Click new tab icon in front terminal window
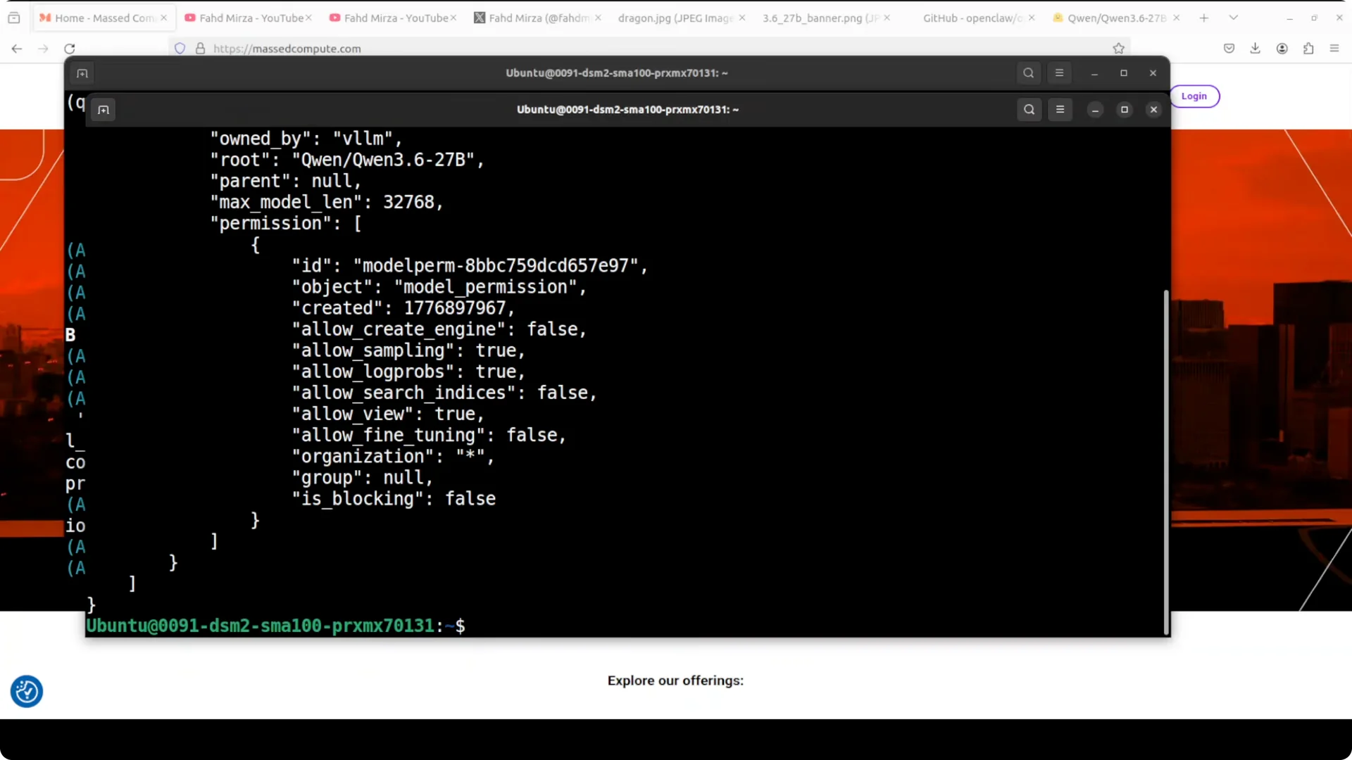This screenshot has height=760, width=1352. (x=104, y=109)
